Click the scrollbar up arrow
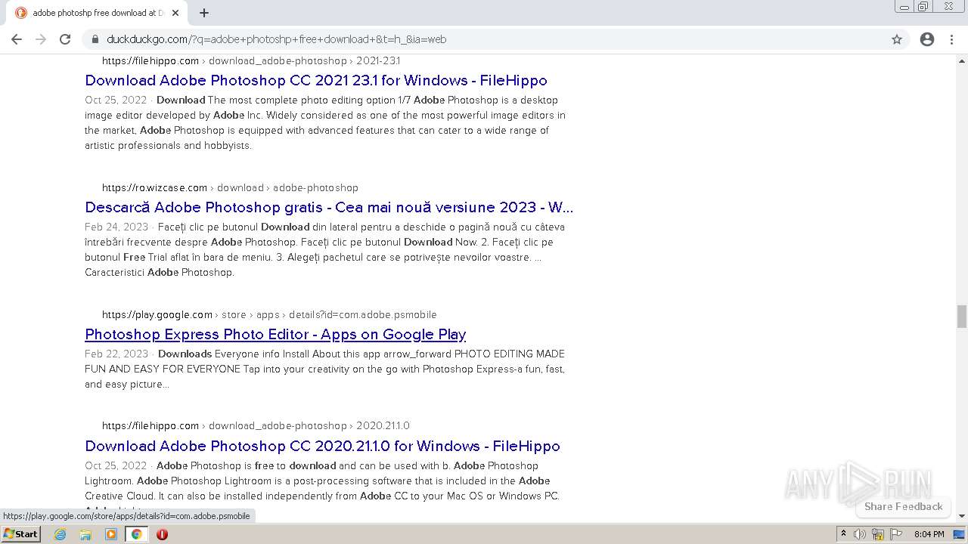 962,60
